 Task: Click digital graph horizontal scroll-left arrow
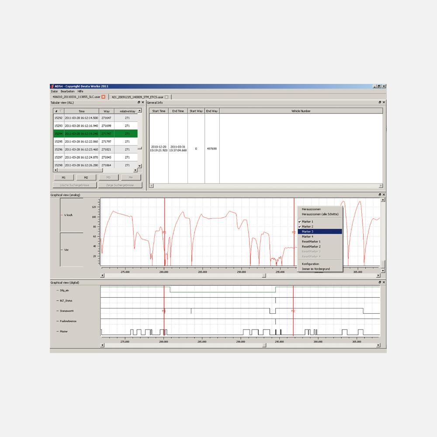102,345
